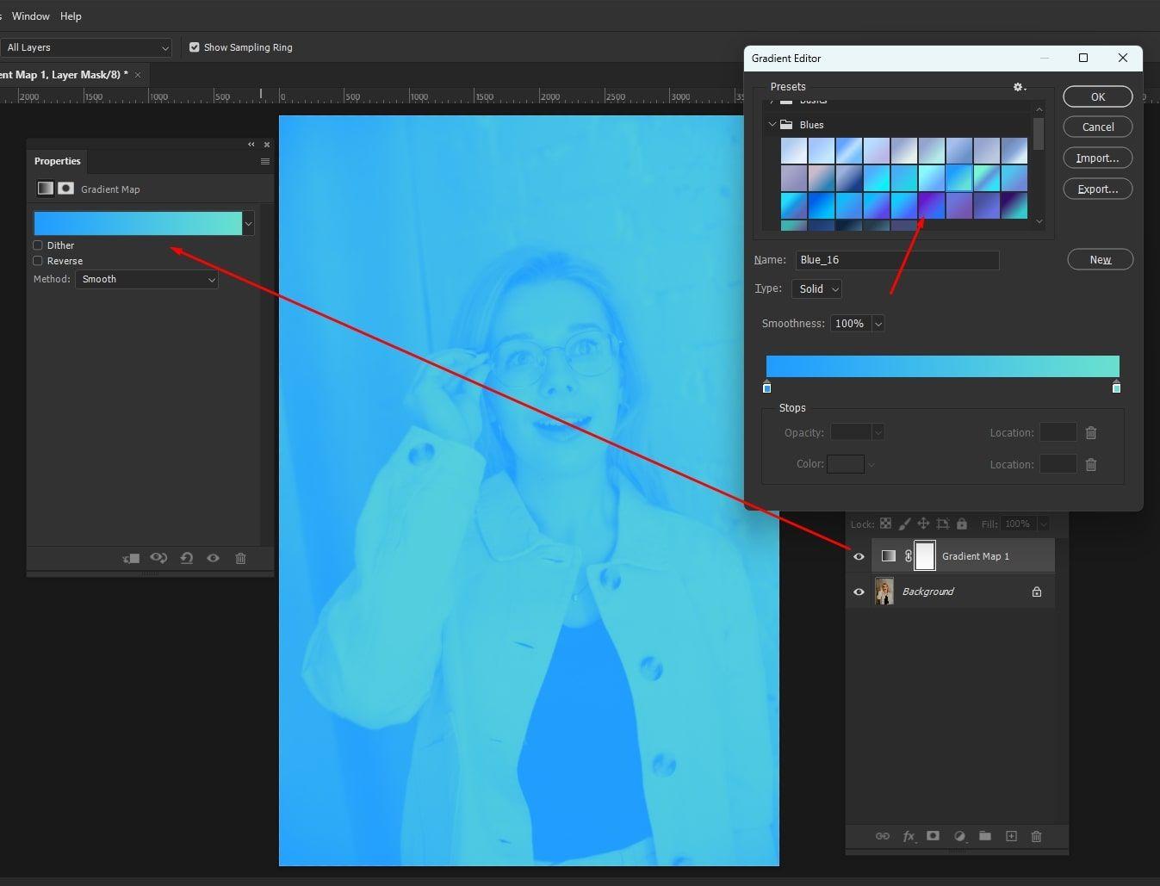This screenshot has height=886, width=1160.
Task: Click the Export... button
Action: (1098, 189)
